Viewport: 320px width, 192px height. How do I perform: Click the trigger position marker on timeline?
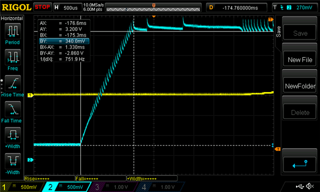pyautogui.click(x=154, y=5)
